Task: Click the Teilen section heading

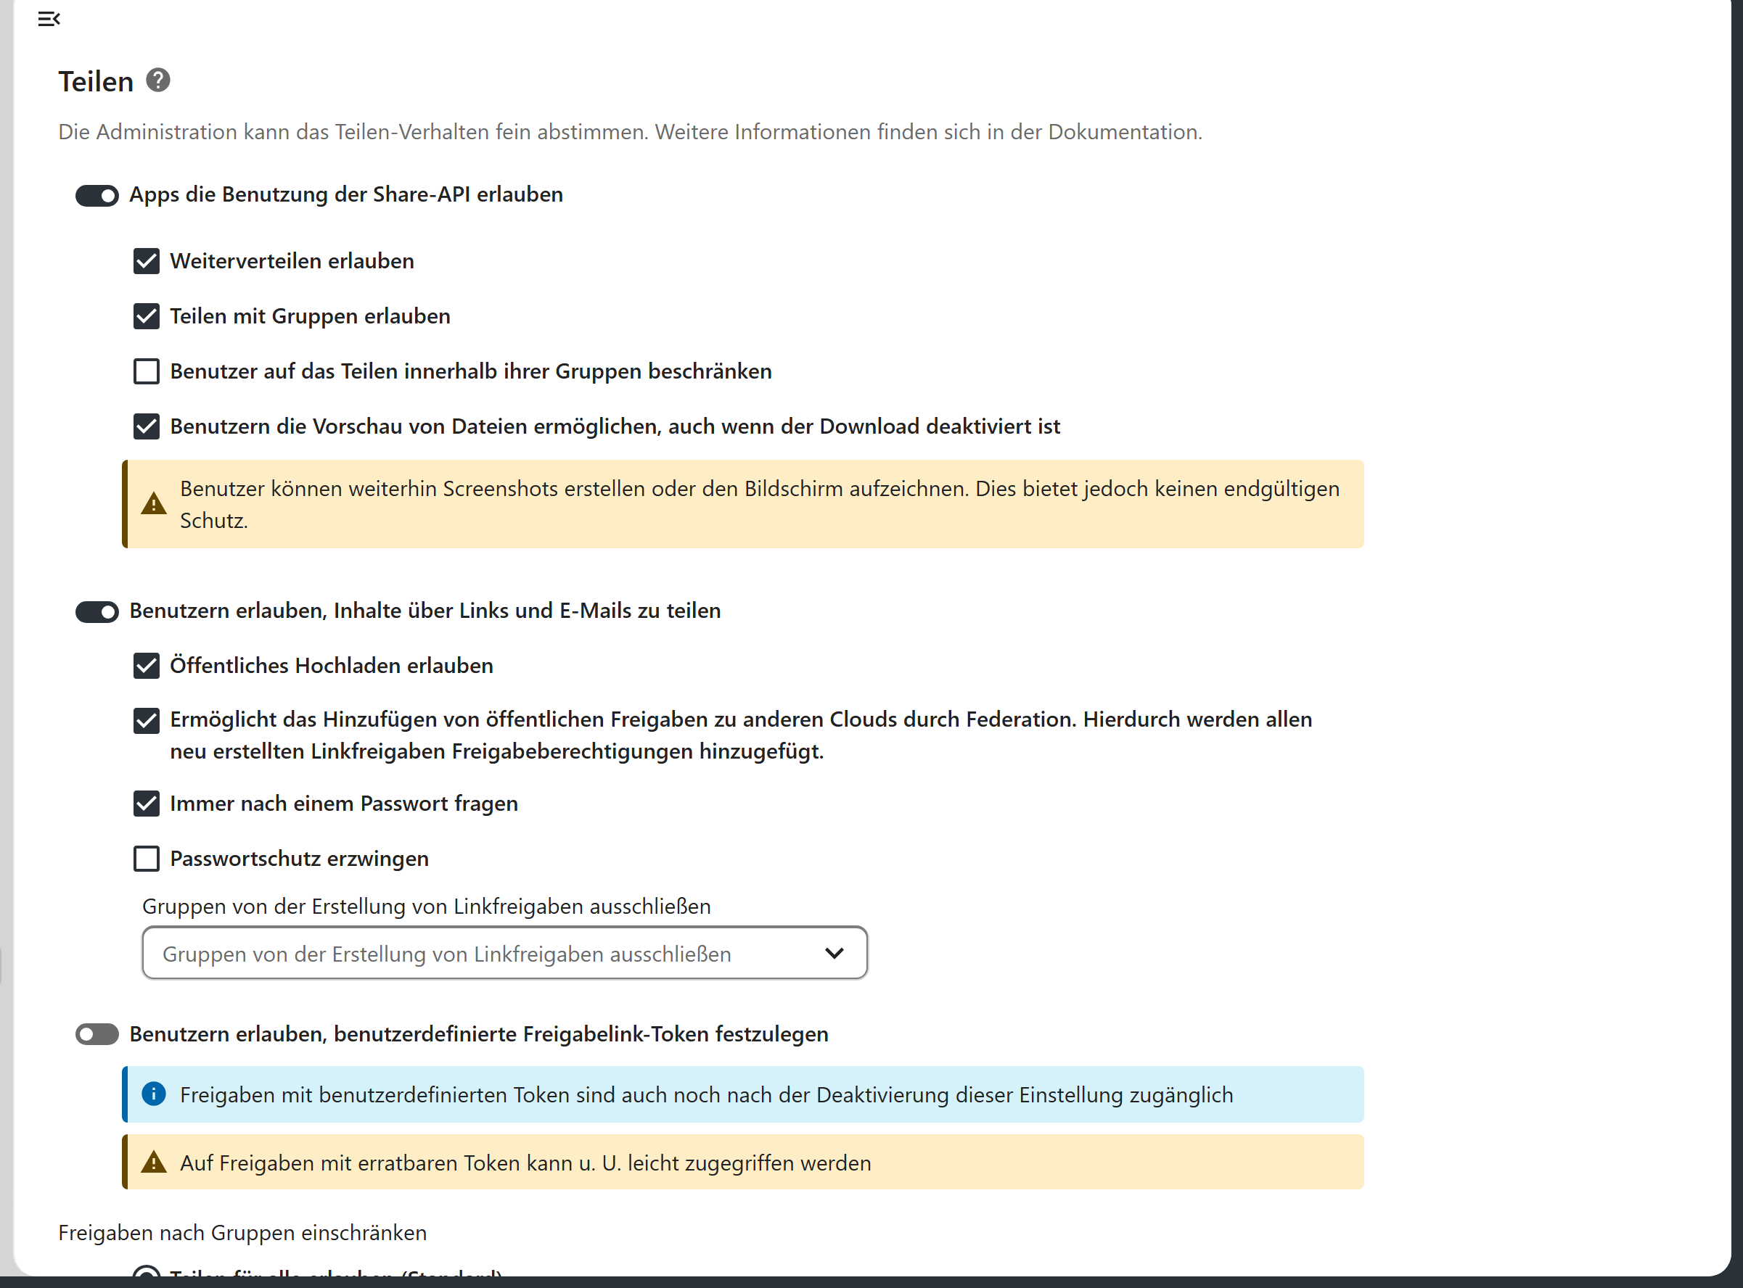Action: [96, 81]
